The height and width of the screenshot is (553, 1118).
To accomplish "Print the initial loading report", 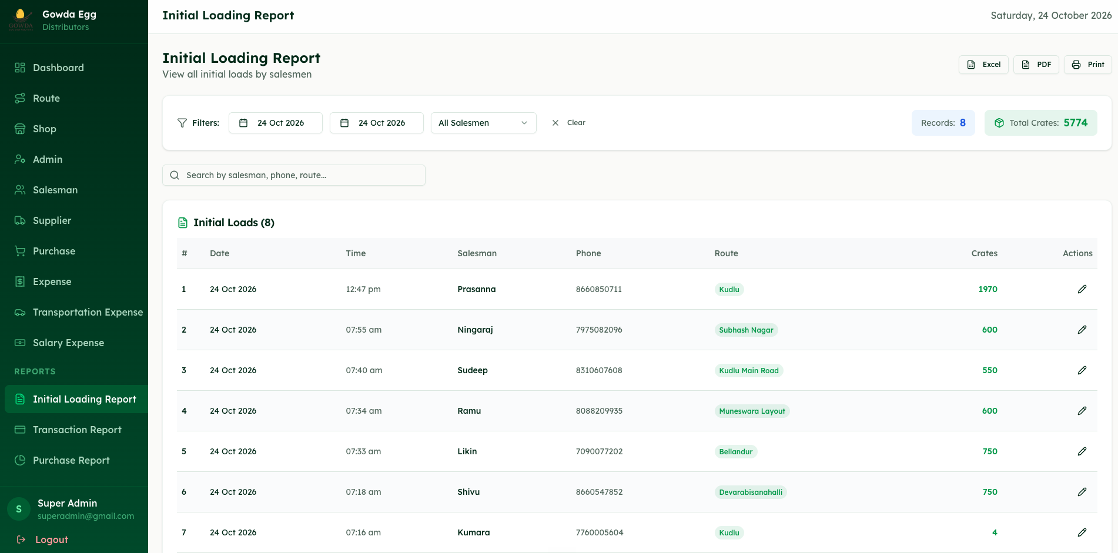I will (1087, 65).
